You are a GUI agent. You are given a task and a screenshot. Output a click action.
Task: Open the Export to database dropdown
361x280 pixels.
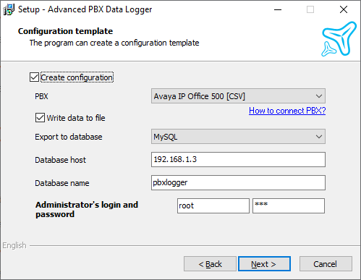coord(238,137)
